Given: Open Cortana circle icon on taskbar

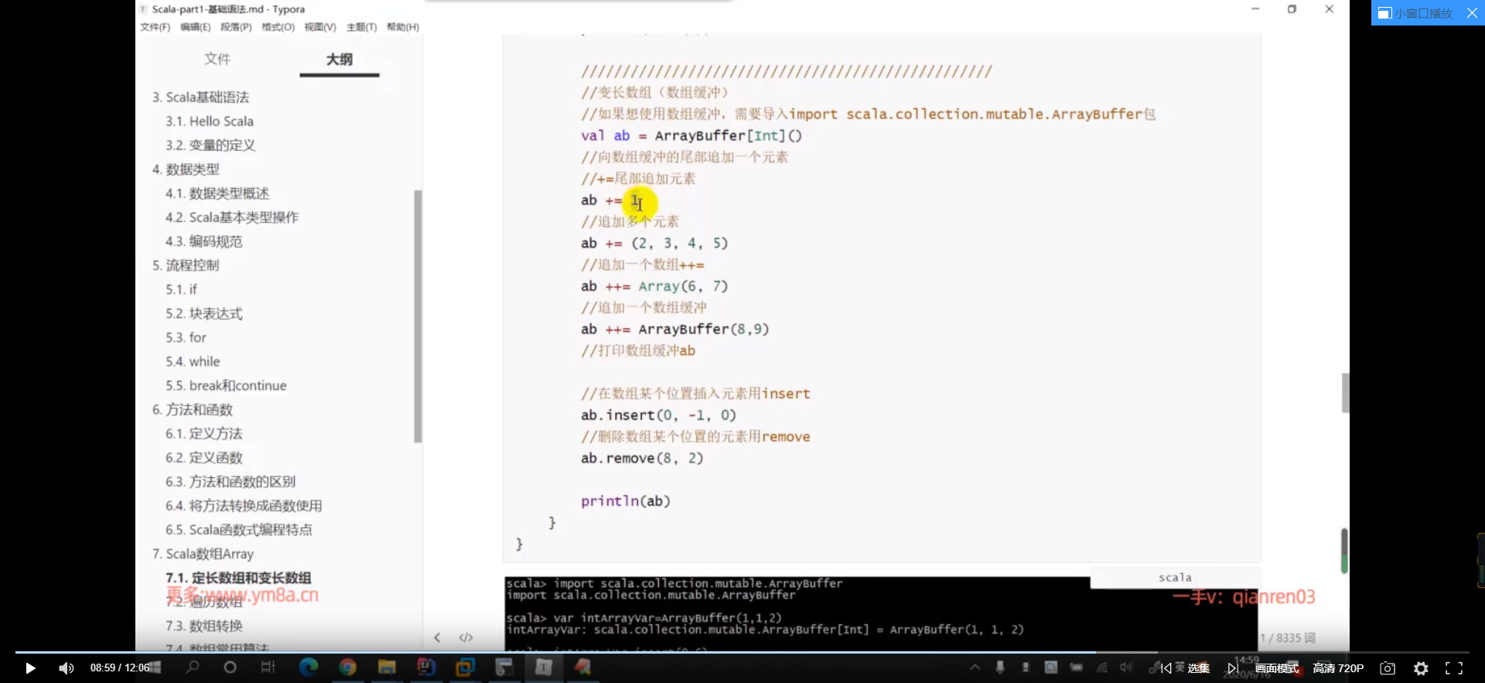Looking at the screenshot, I should [x=230, y=667].
